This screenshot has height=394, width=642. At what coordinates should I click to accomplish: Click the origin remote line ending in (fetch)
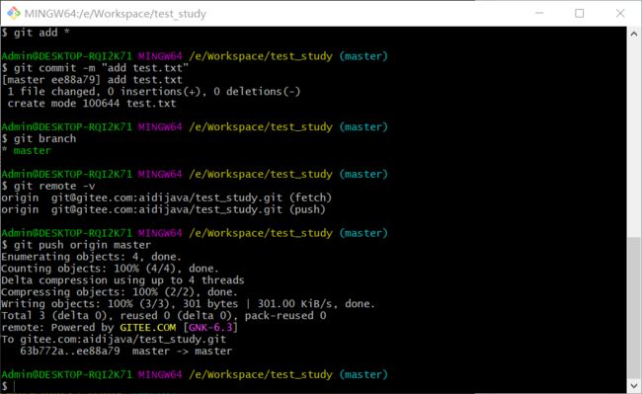(166, 197)
